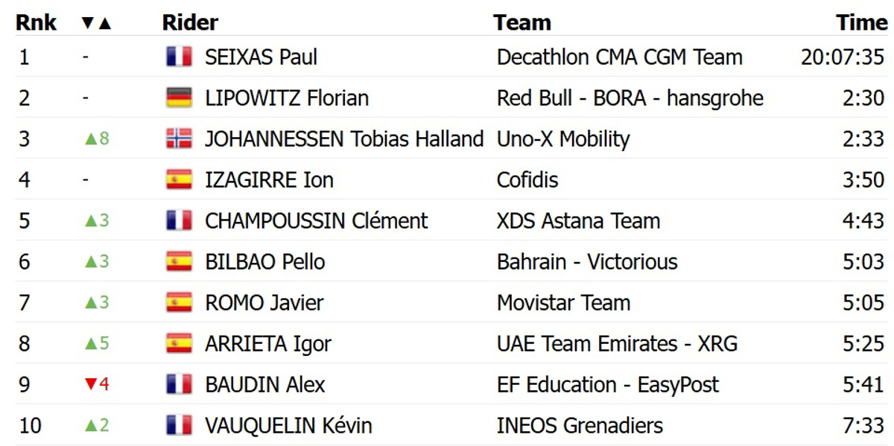Sort table by Time column header
Image resolution: width=894 pixels, height=446 pixels.
coord(861,23)
